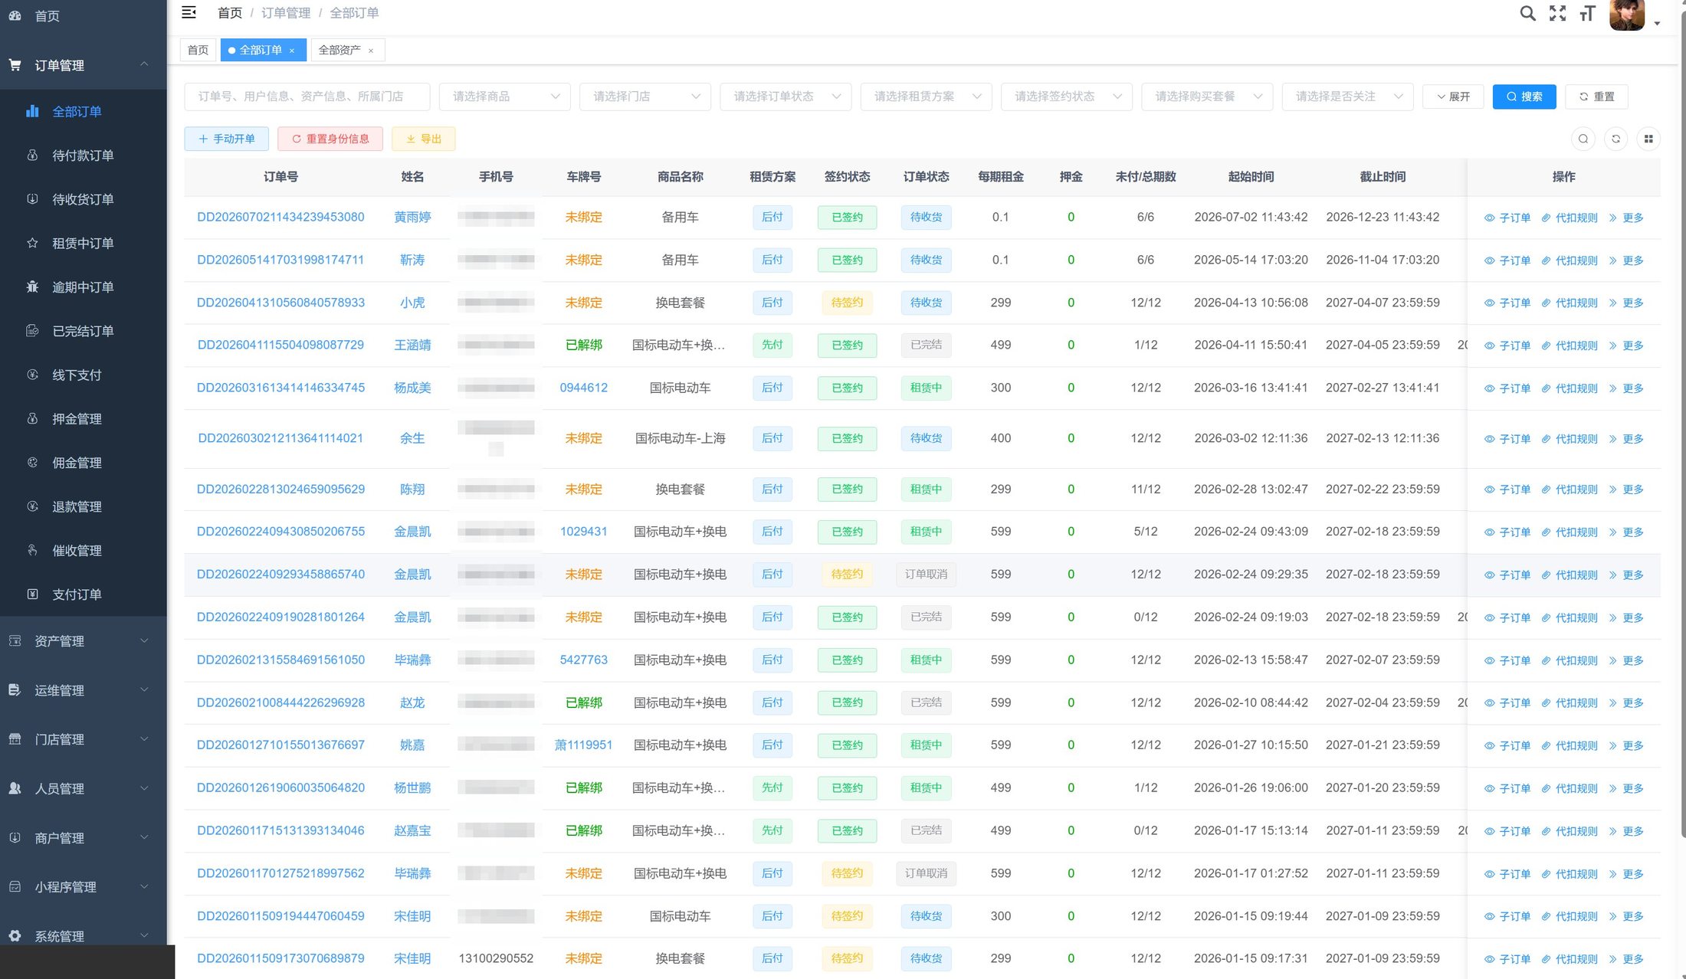Open the header search magnifier icon

pos(1527,13)
